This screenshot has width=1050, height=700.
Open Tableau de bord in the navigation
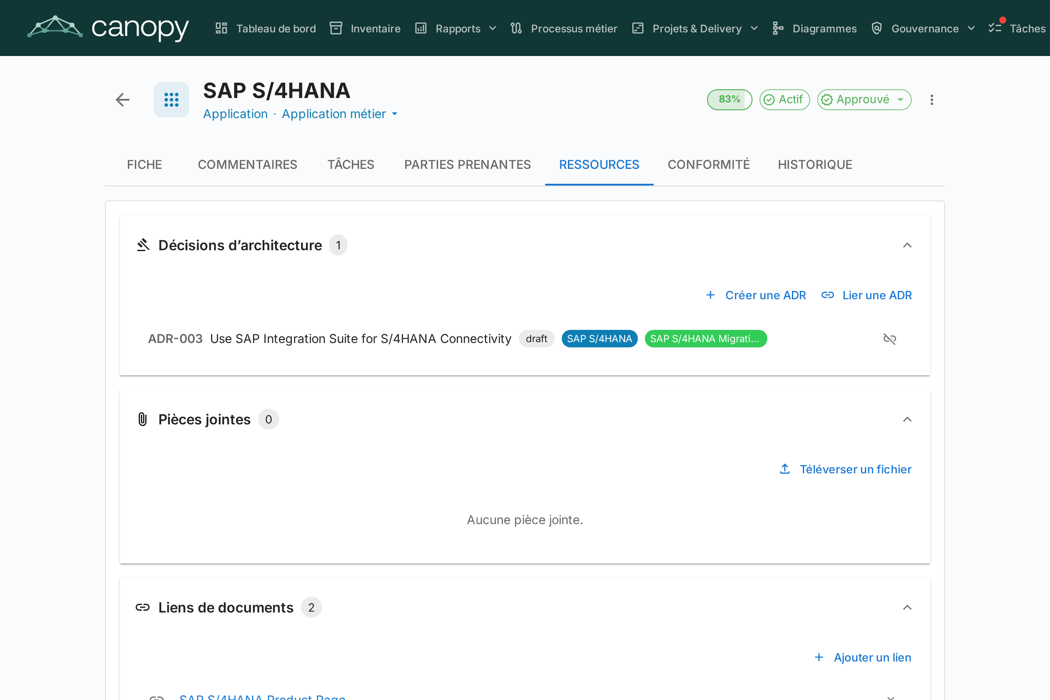pos(266,28)
